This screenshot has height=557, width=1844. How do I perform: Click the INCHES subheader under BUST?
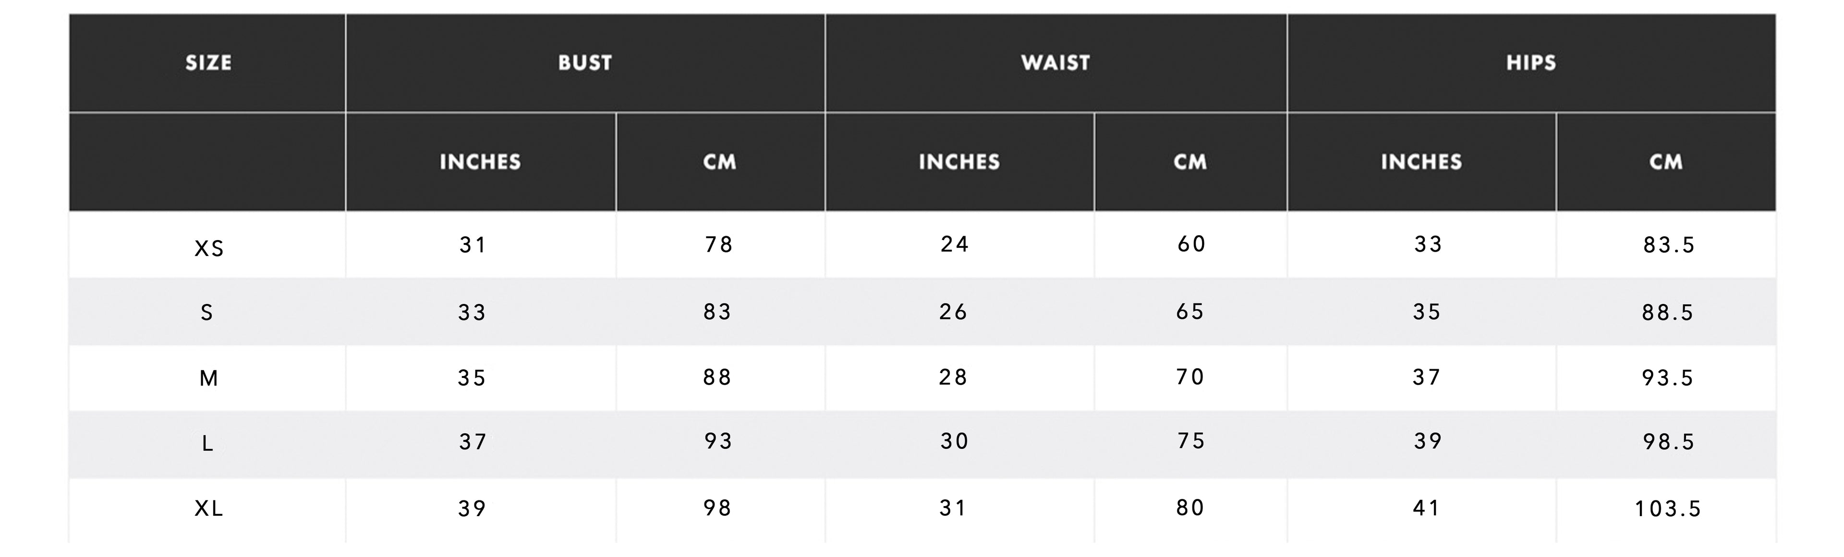click(480, 162)
